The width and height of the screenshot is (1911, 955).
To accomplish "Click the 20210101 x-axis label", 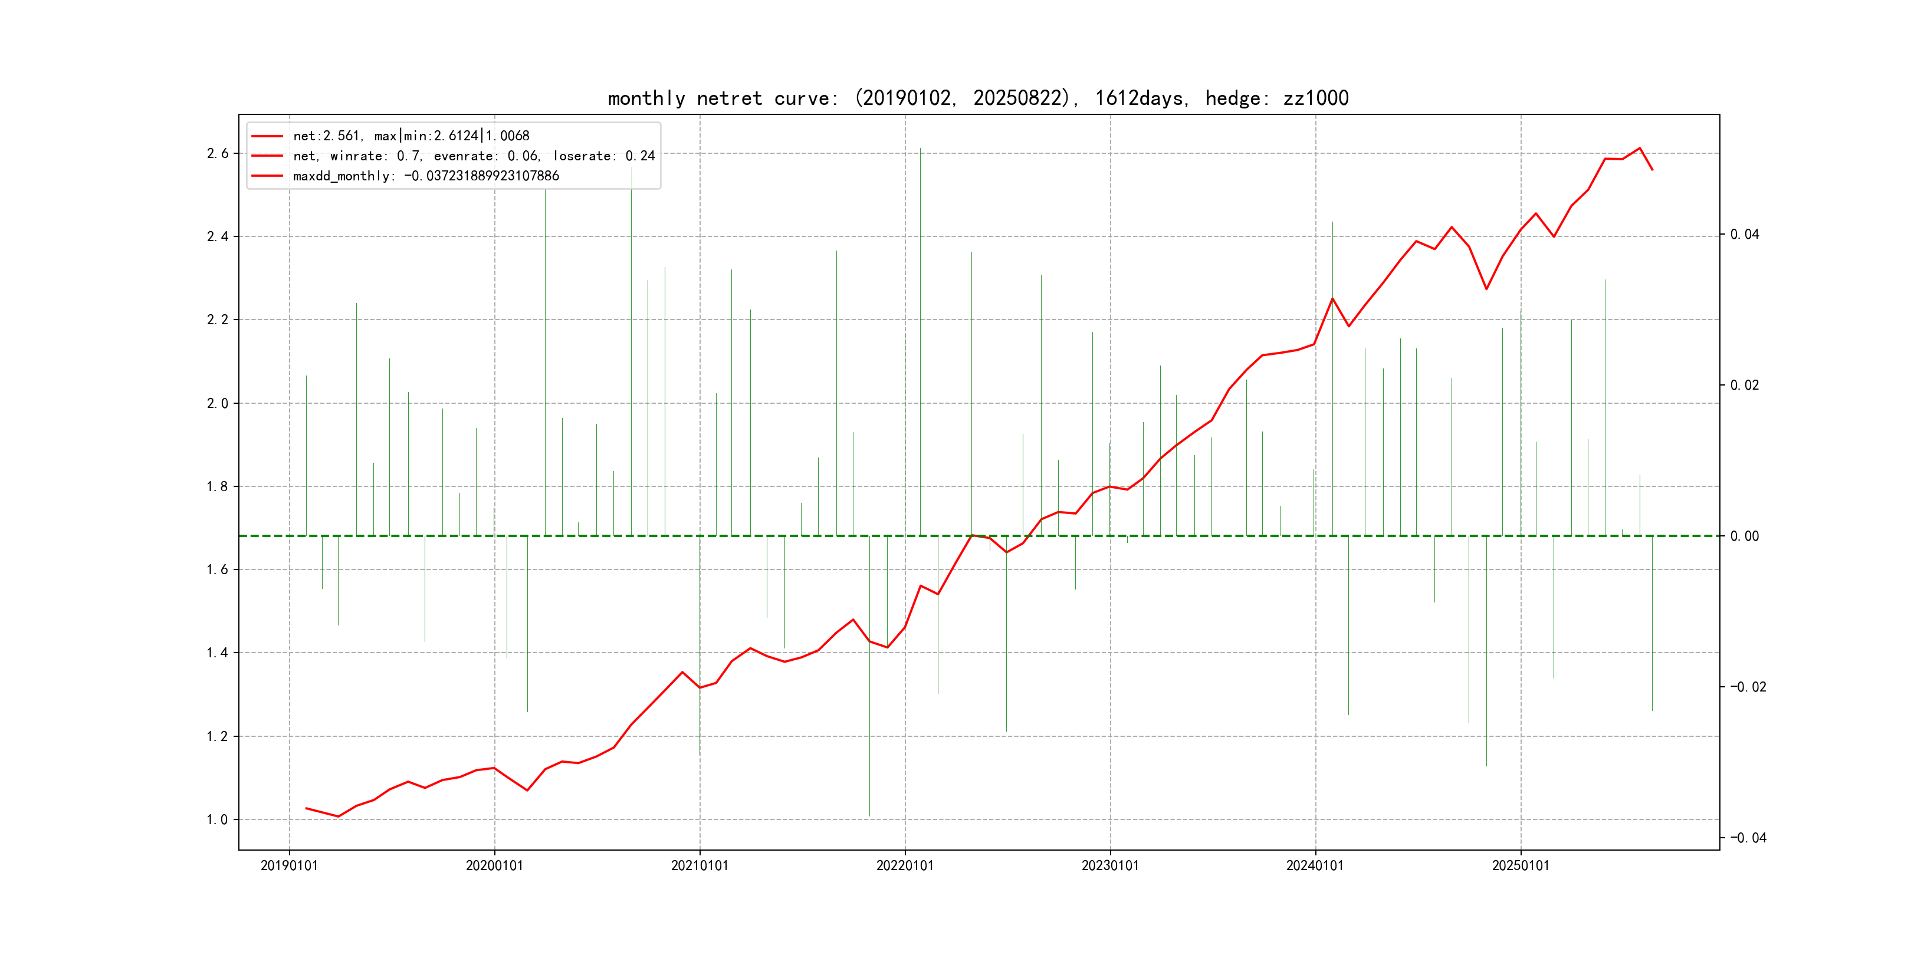I will click(x=700, y=865).
